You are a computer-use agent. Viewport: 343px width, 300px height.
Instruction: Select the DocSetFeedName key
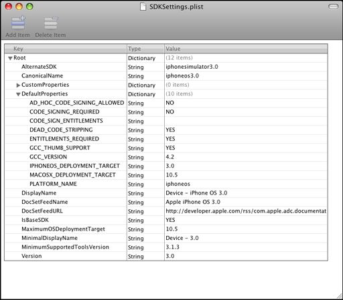point(45,202)
